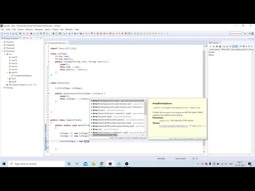This screenshot has width=255, height=191.
Task: Open the Mail app from taskbar
Action: [86, 164]
